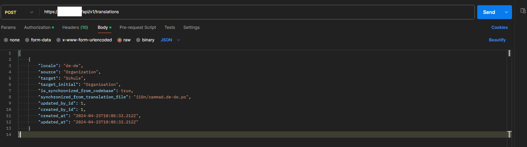The height and width of the screenshot is (147, 527).
Task: Open the Cookies link
Action: [500, 27]
